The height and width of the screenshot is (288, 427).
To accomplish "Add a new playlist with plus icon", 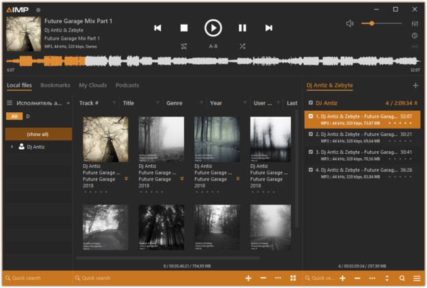I will 415,86.
